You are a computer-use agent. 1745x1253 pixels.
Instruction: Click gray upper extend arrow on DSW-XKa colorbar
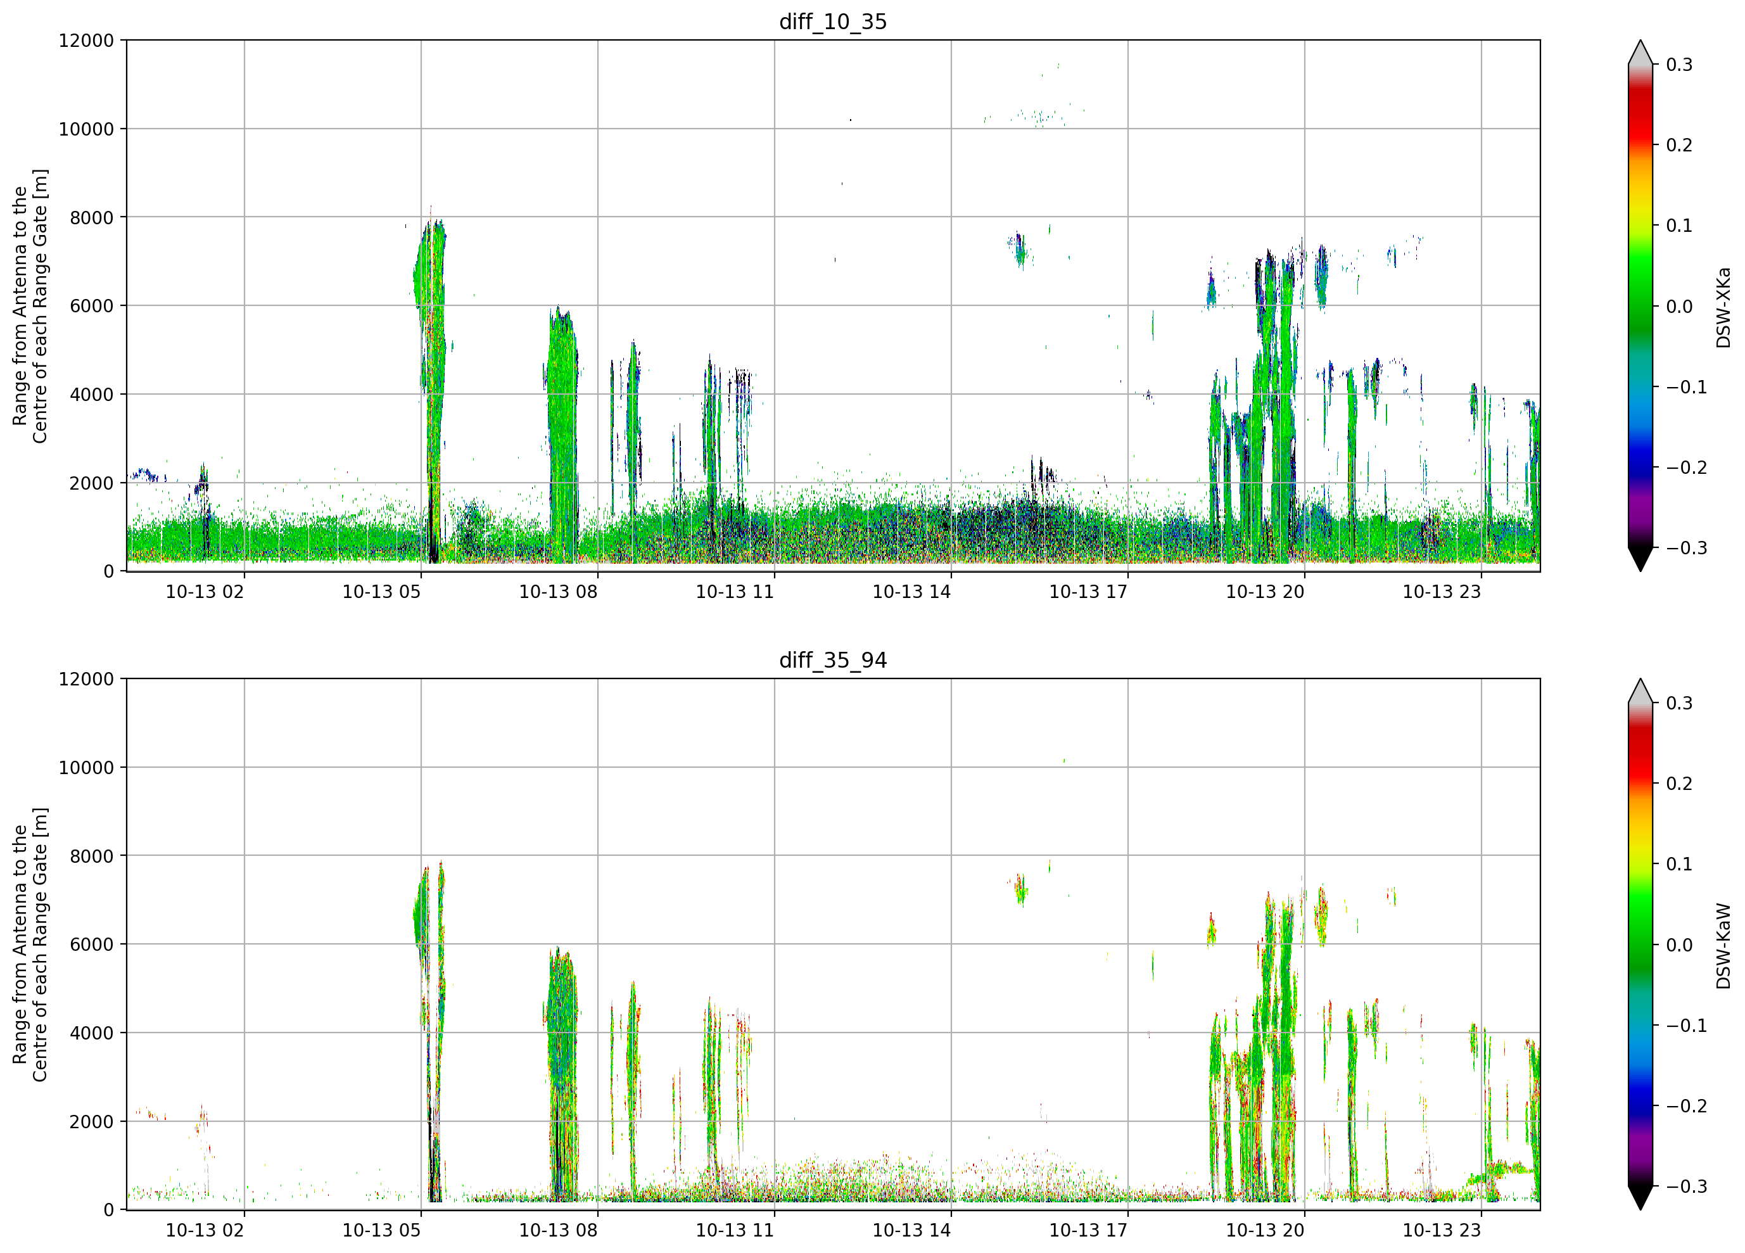(x=1640, y=53)
